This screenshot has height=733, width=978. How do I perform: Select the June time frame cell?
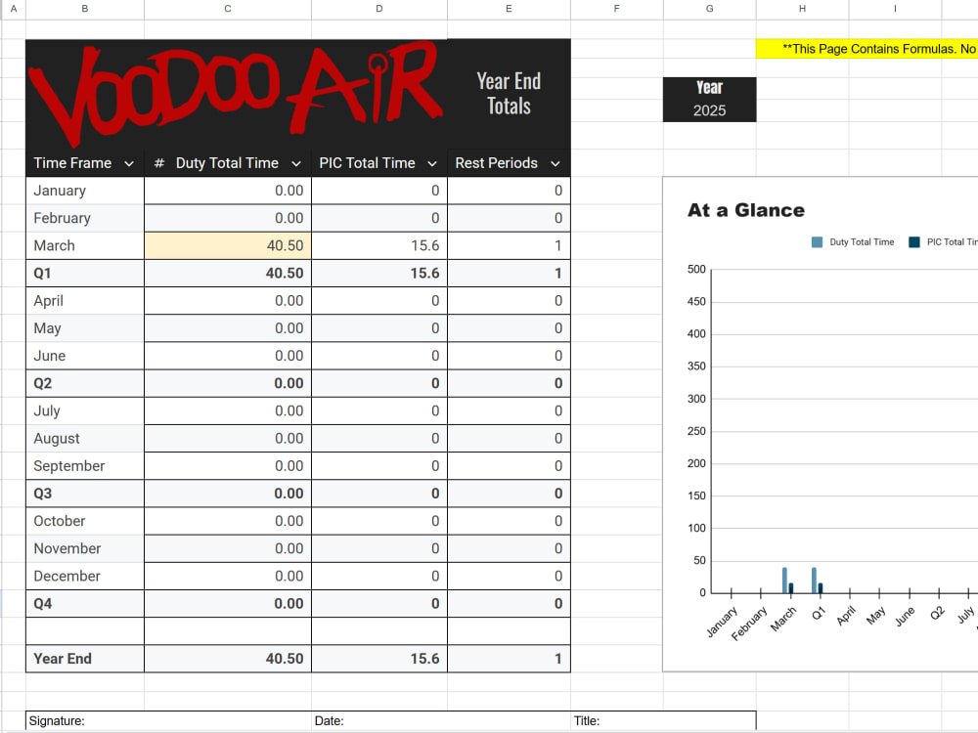coord(85,356)
